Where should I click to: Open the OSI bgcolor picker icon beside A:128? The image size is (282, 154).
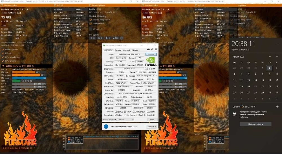[122, 38]
